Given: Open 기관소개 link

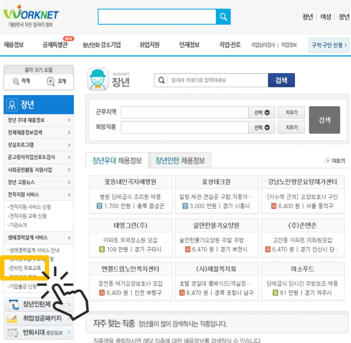Looking at the screenshot, I should click(x=17, y=225).
